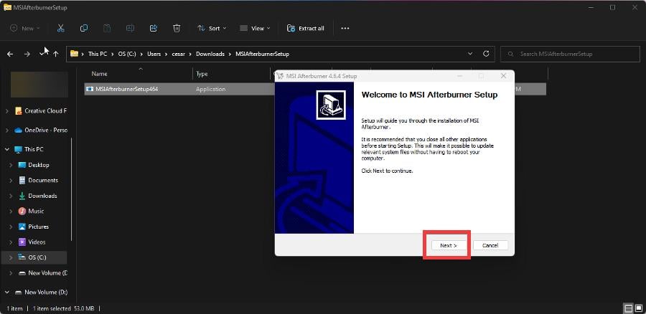Click Users in address breadcrumb
646x314 pixels.
(x=154, y=54)
